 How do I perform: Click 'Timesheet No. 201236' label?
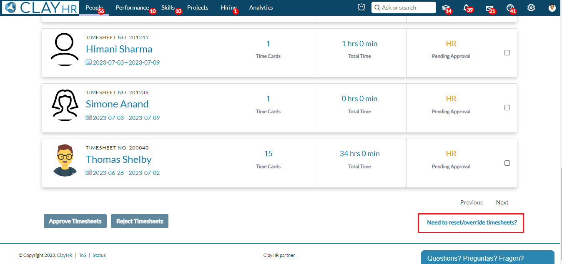(x=117, y=92)
